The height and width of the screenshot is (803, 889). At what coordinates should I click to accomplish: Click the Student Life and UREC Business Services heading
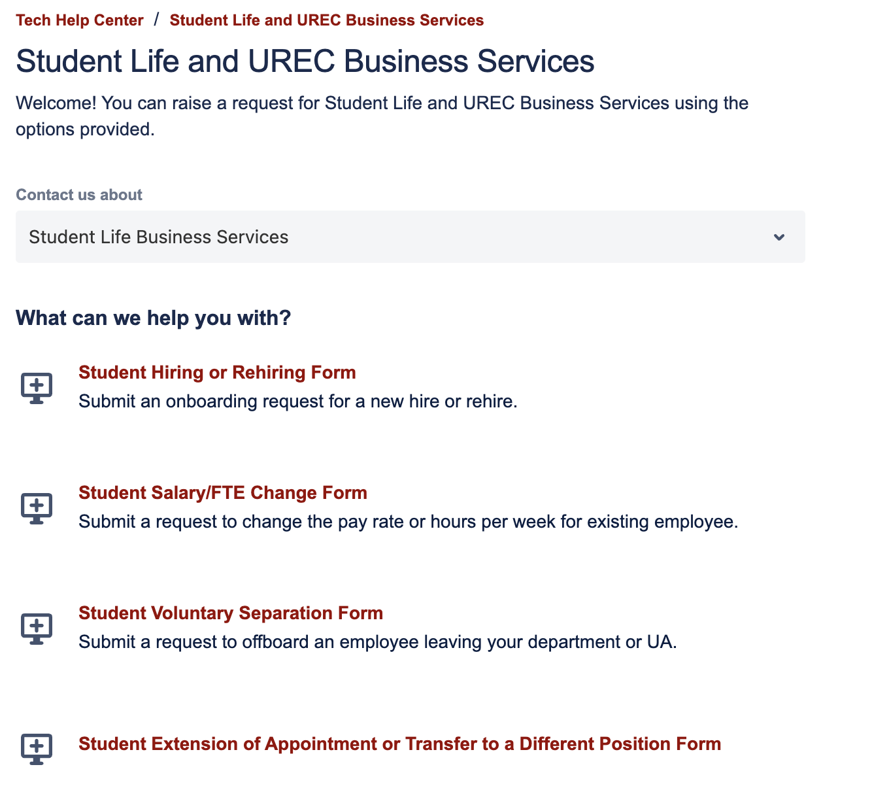click(305, 61)
